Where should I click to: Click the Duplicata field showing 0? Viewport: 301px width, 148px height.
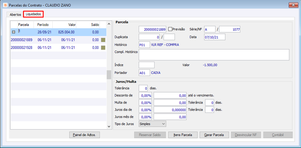point(149,37)
